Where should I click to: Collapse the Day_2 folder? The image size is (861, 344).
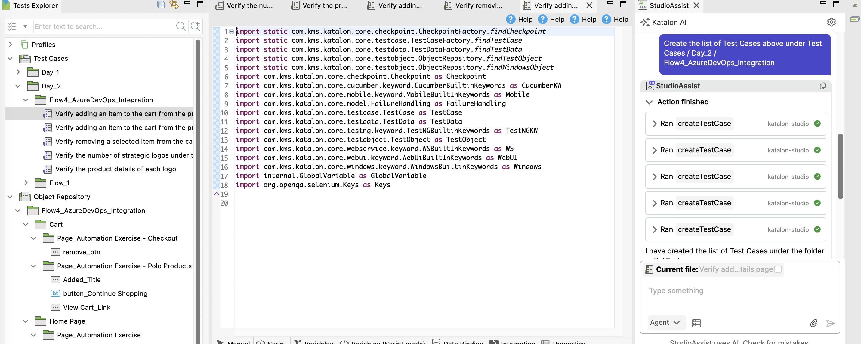pos(18,86)
